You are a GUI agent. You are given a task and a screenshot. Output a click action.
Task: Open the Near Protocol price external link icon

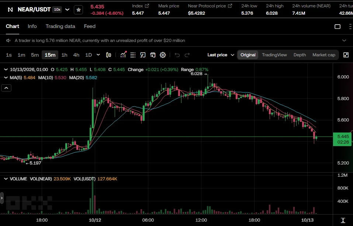(230, 6)
